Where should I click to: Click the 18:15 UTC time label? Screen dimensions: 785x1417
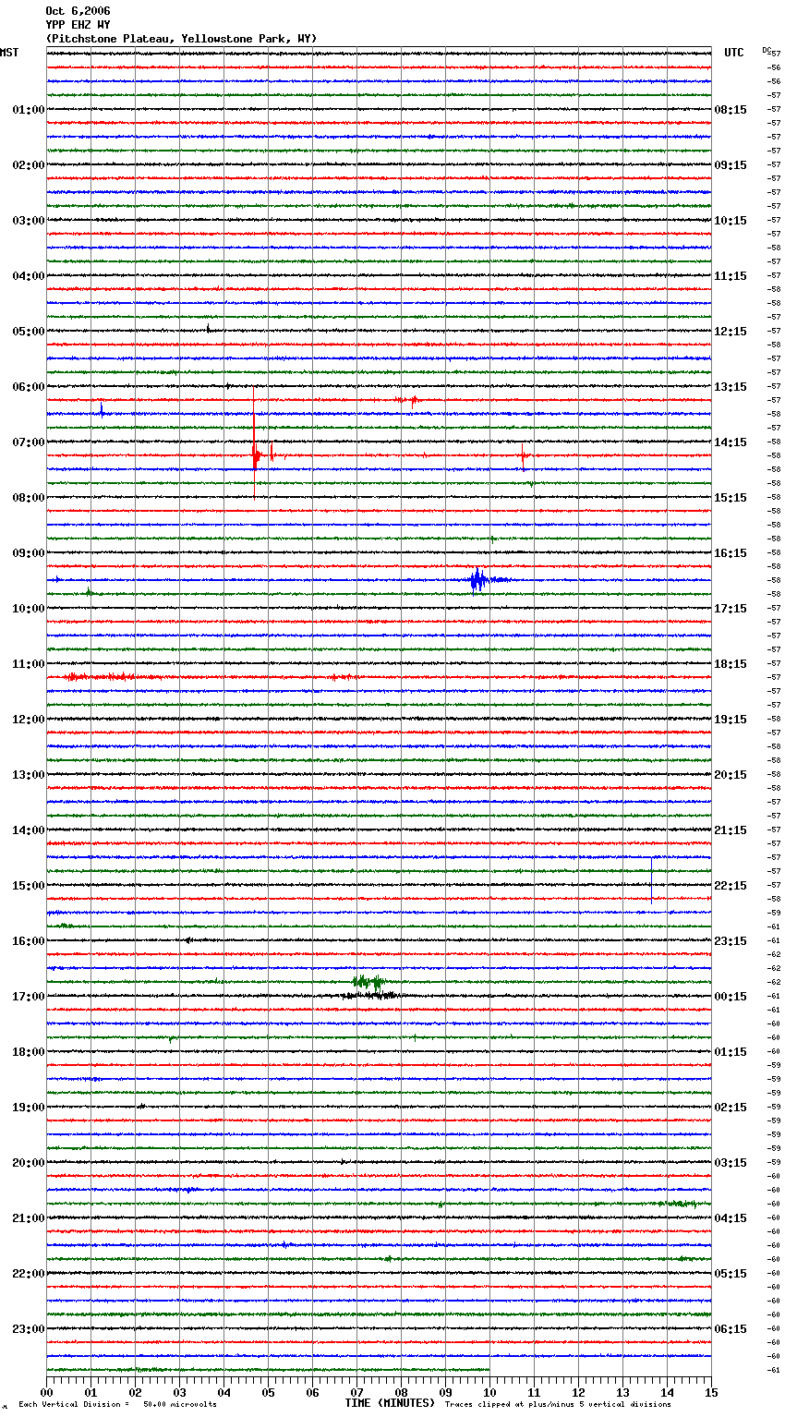(731, 664)
